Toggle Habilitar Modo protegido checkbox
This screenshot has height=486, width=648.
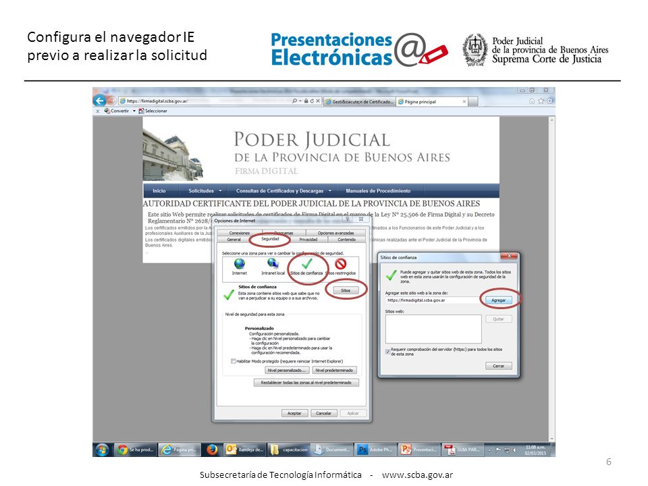click(x=233, y=361)
